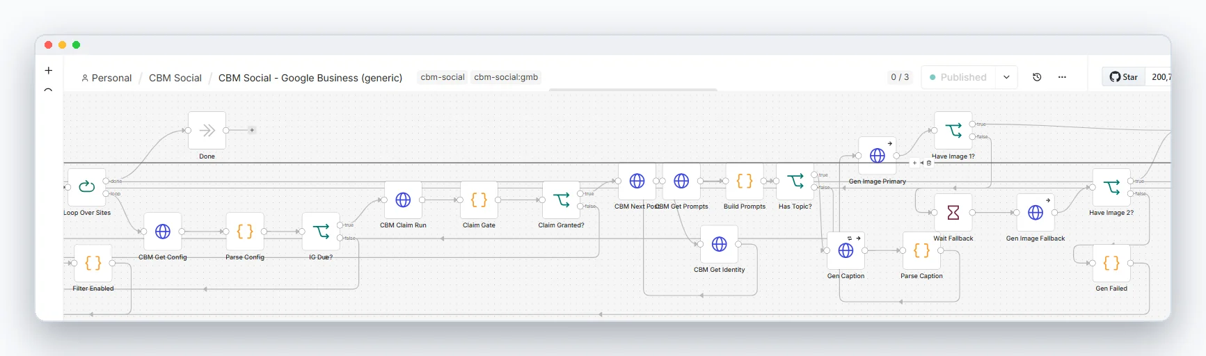Select the Filter Enabled code node

pyautogui.click(x=93, y=263)
